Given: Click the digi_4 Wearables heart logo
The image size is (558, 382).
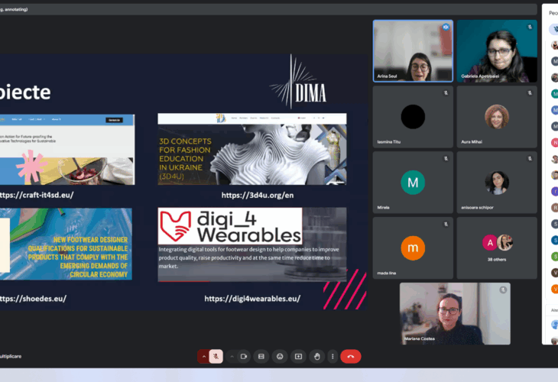Looking at the screenshot, I should [x=175, y=226].
